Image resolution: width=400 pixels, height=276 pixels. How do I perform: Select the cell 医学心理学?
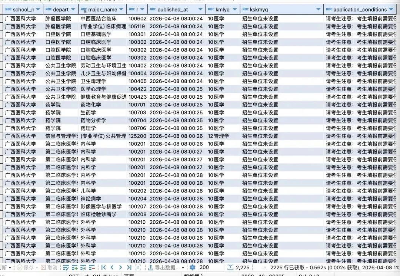click(103, 89)
